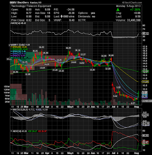Screen dimensions: 152x155
Task: Click the 13.10 price low annotation
Action: (61, 71)
